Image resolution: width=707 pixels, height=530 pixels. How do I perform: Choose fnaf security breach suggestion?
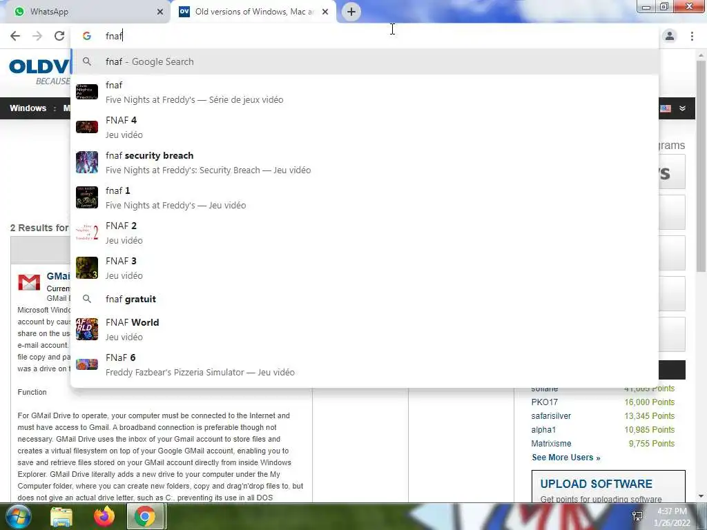(365, 163)
